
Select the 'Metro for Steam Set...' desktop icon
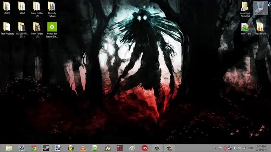(52, 30)
